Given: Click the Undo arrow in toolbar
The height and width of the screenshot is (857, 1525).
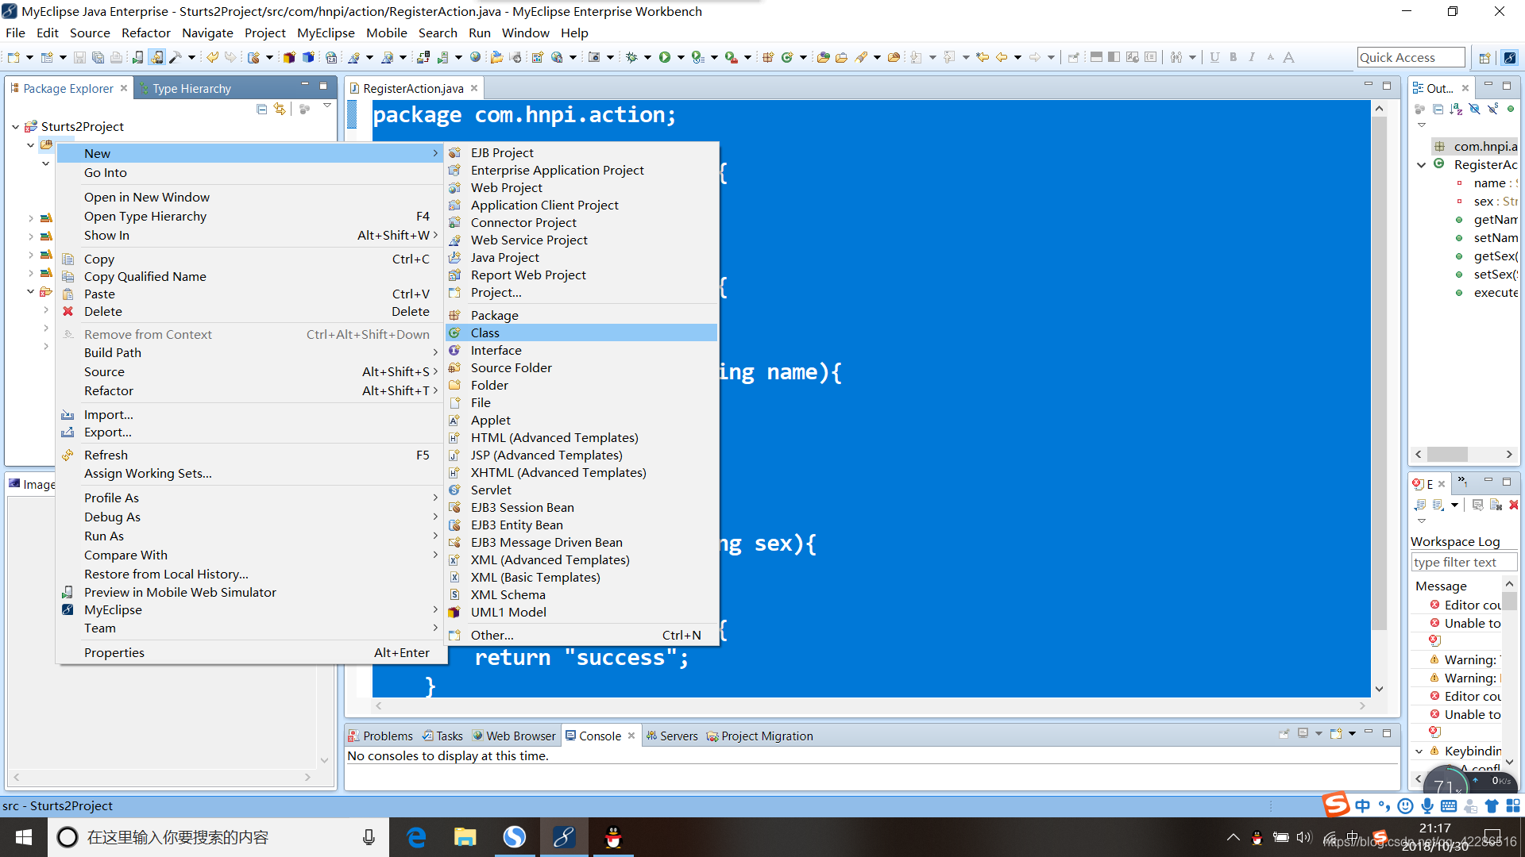Looking at the screenshot, I should tap(212, 57).
